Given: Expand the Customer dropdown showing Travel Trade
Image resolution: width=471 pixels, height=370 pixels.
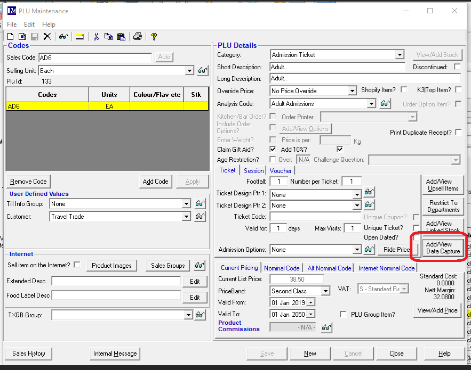Looking at the screenshot, I should click(187, 217).
